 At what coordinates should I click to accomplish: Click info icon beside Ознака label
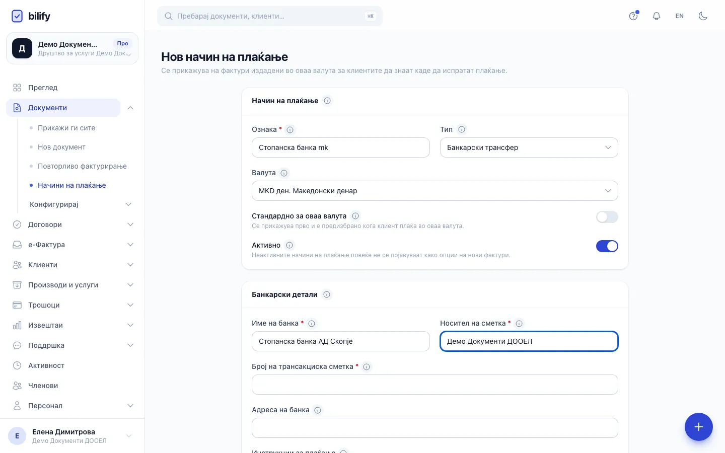pyautogui.click(x=290, y=130)
